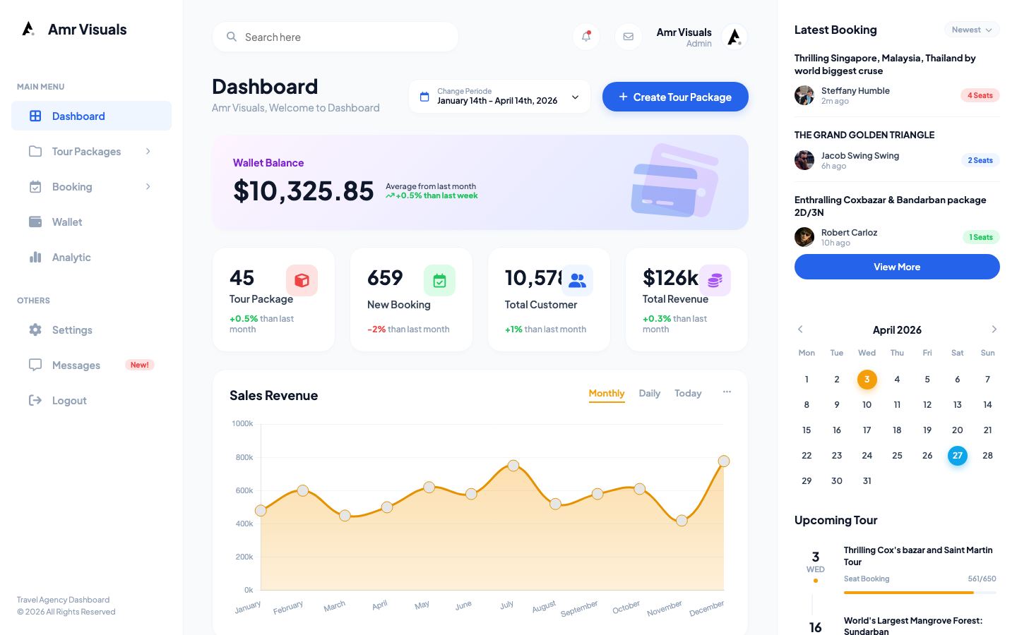
Task: Click the February data point on chart
Action: tap(303, 490)
